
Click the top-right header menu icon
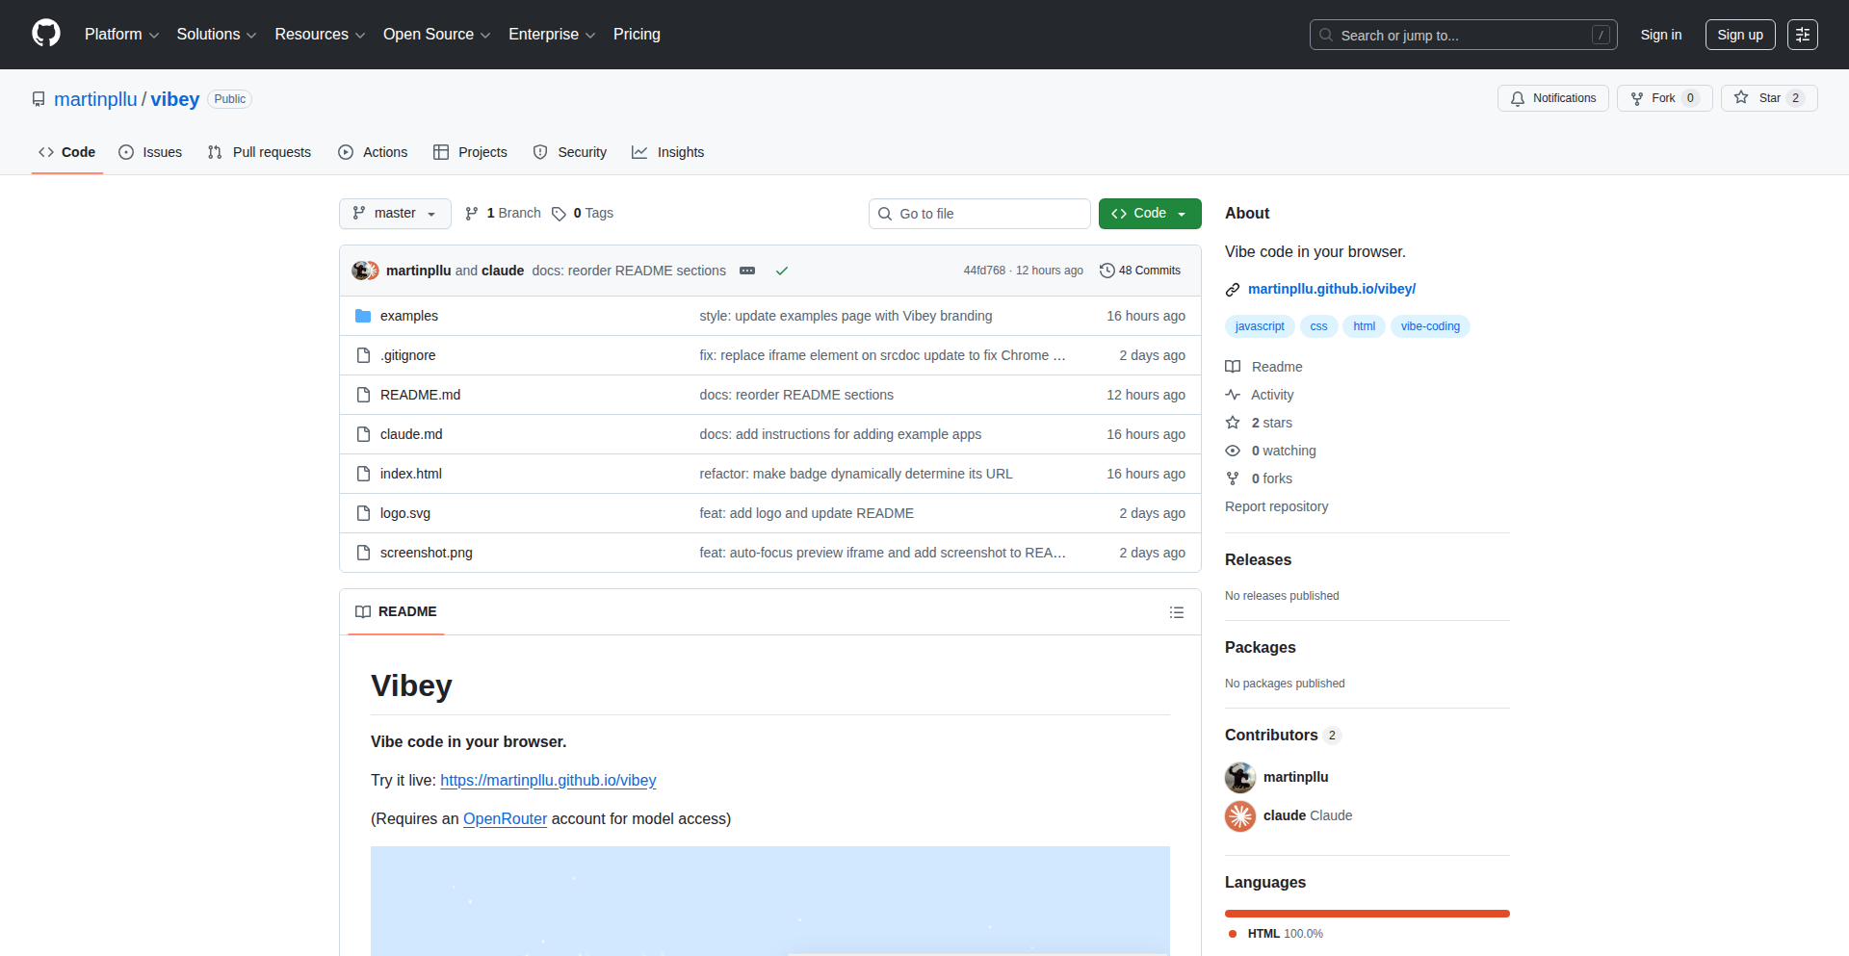tap(1802, 35)
